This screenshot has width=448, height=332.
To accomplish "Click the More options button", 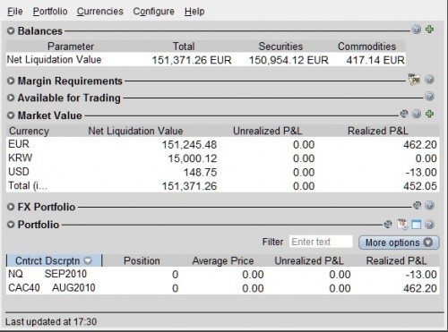I will [x=399, y=243].
